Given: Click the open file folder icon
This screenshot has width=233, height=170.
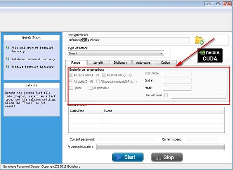Looking at the screenshot, I should pos(199,40).
